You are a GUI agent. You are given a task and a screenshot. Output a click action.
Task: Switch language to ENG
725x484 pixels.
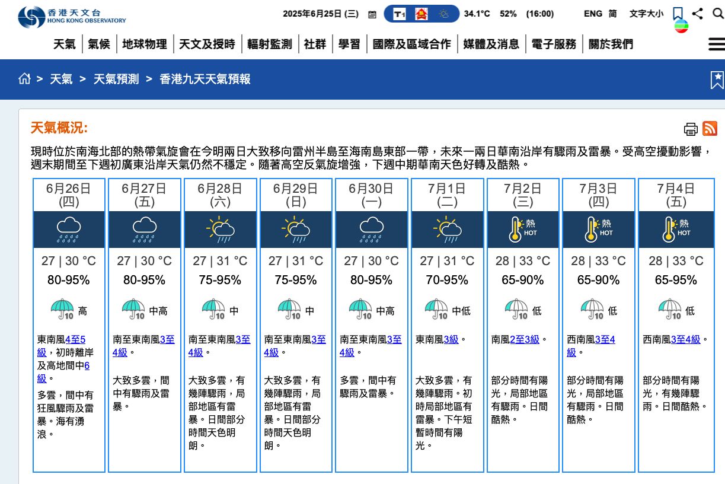coord(593,14)
